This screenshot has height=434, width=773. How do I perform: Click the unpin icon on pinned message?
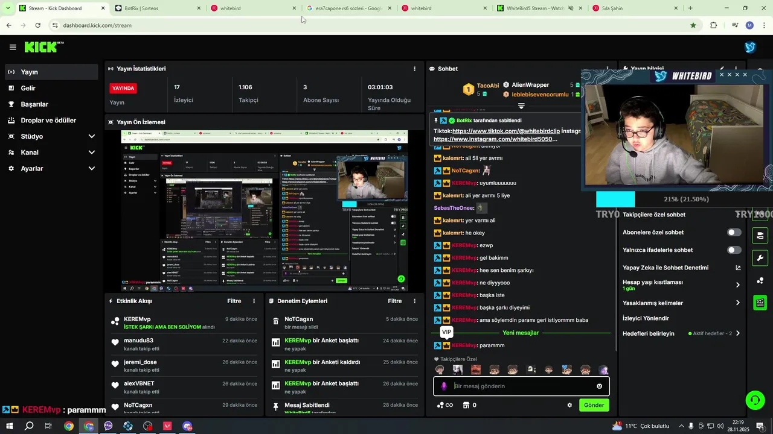(436, 121)
